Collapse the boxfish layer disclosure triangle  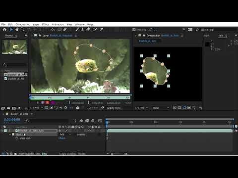(2, 131)
